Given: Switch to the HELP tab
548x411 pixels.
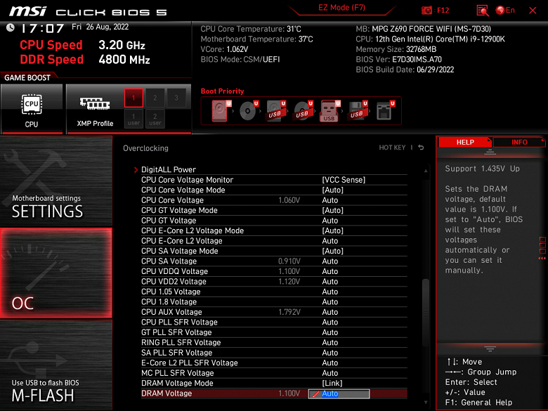Looking at the screenshot, I should pyautogui.click(x=465, y=142).
